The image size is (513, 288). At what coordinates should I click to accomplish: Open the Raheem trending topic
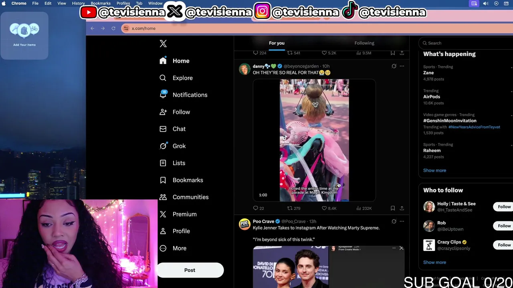[x=432, y=150]
